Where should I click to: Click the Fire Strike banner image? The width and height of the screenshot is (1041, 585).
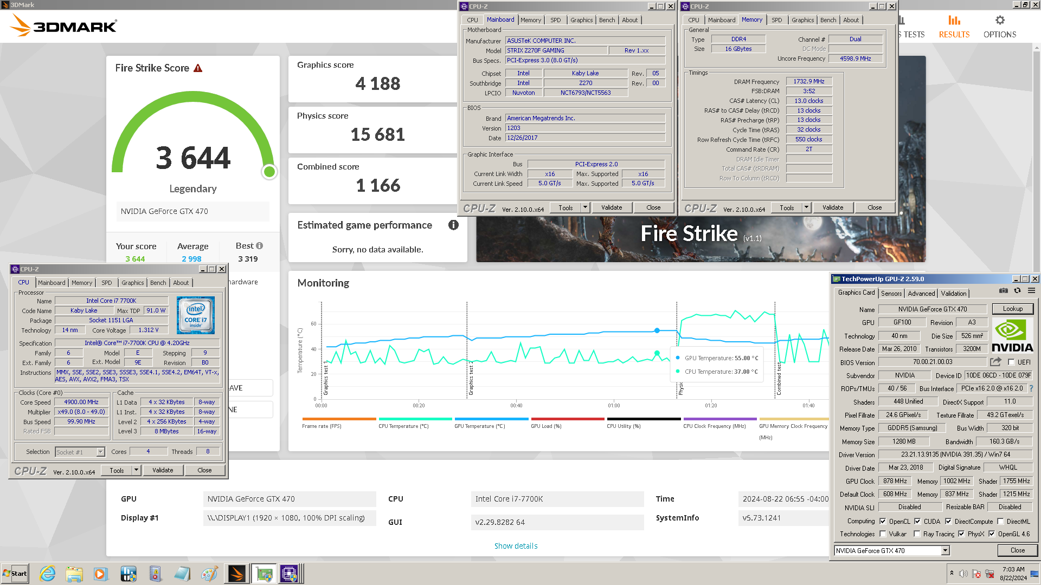(701, 238)
